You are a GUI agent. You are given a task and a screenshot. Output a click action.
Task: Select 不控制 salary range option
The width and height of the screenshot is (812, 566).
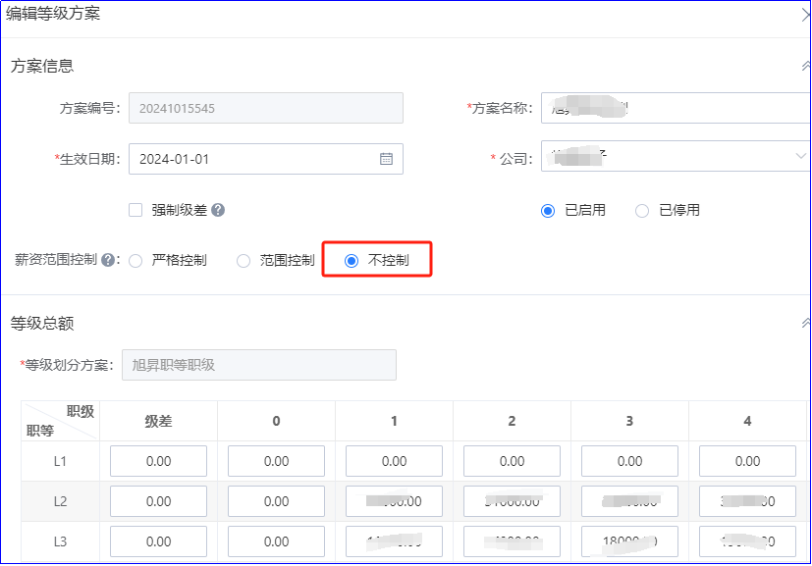352,261
